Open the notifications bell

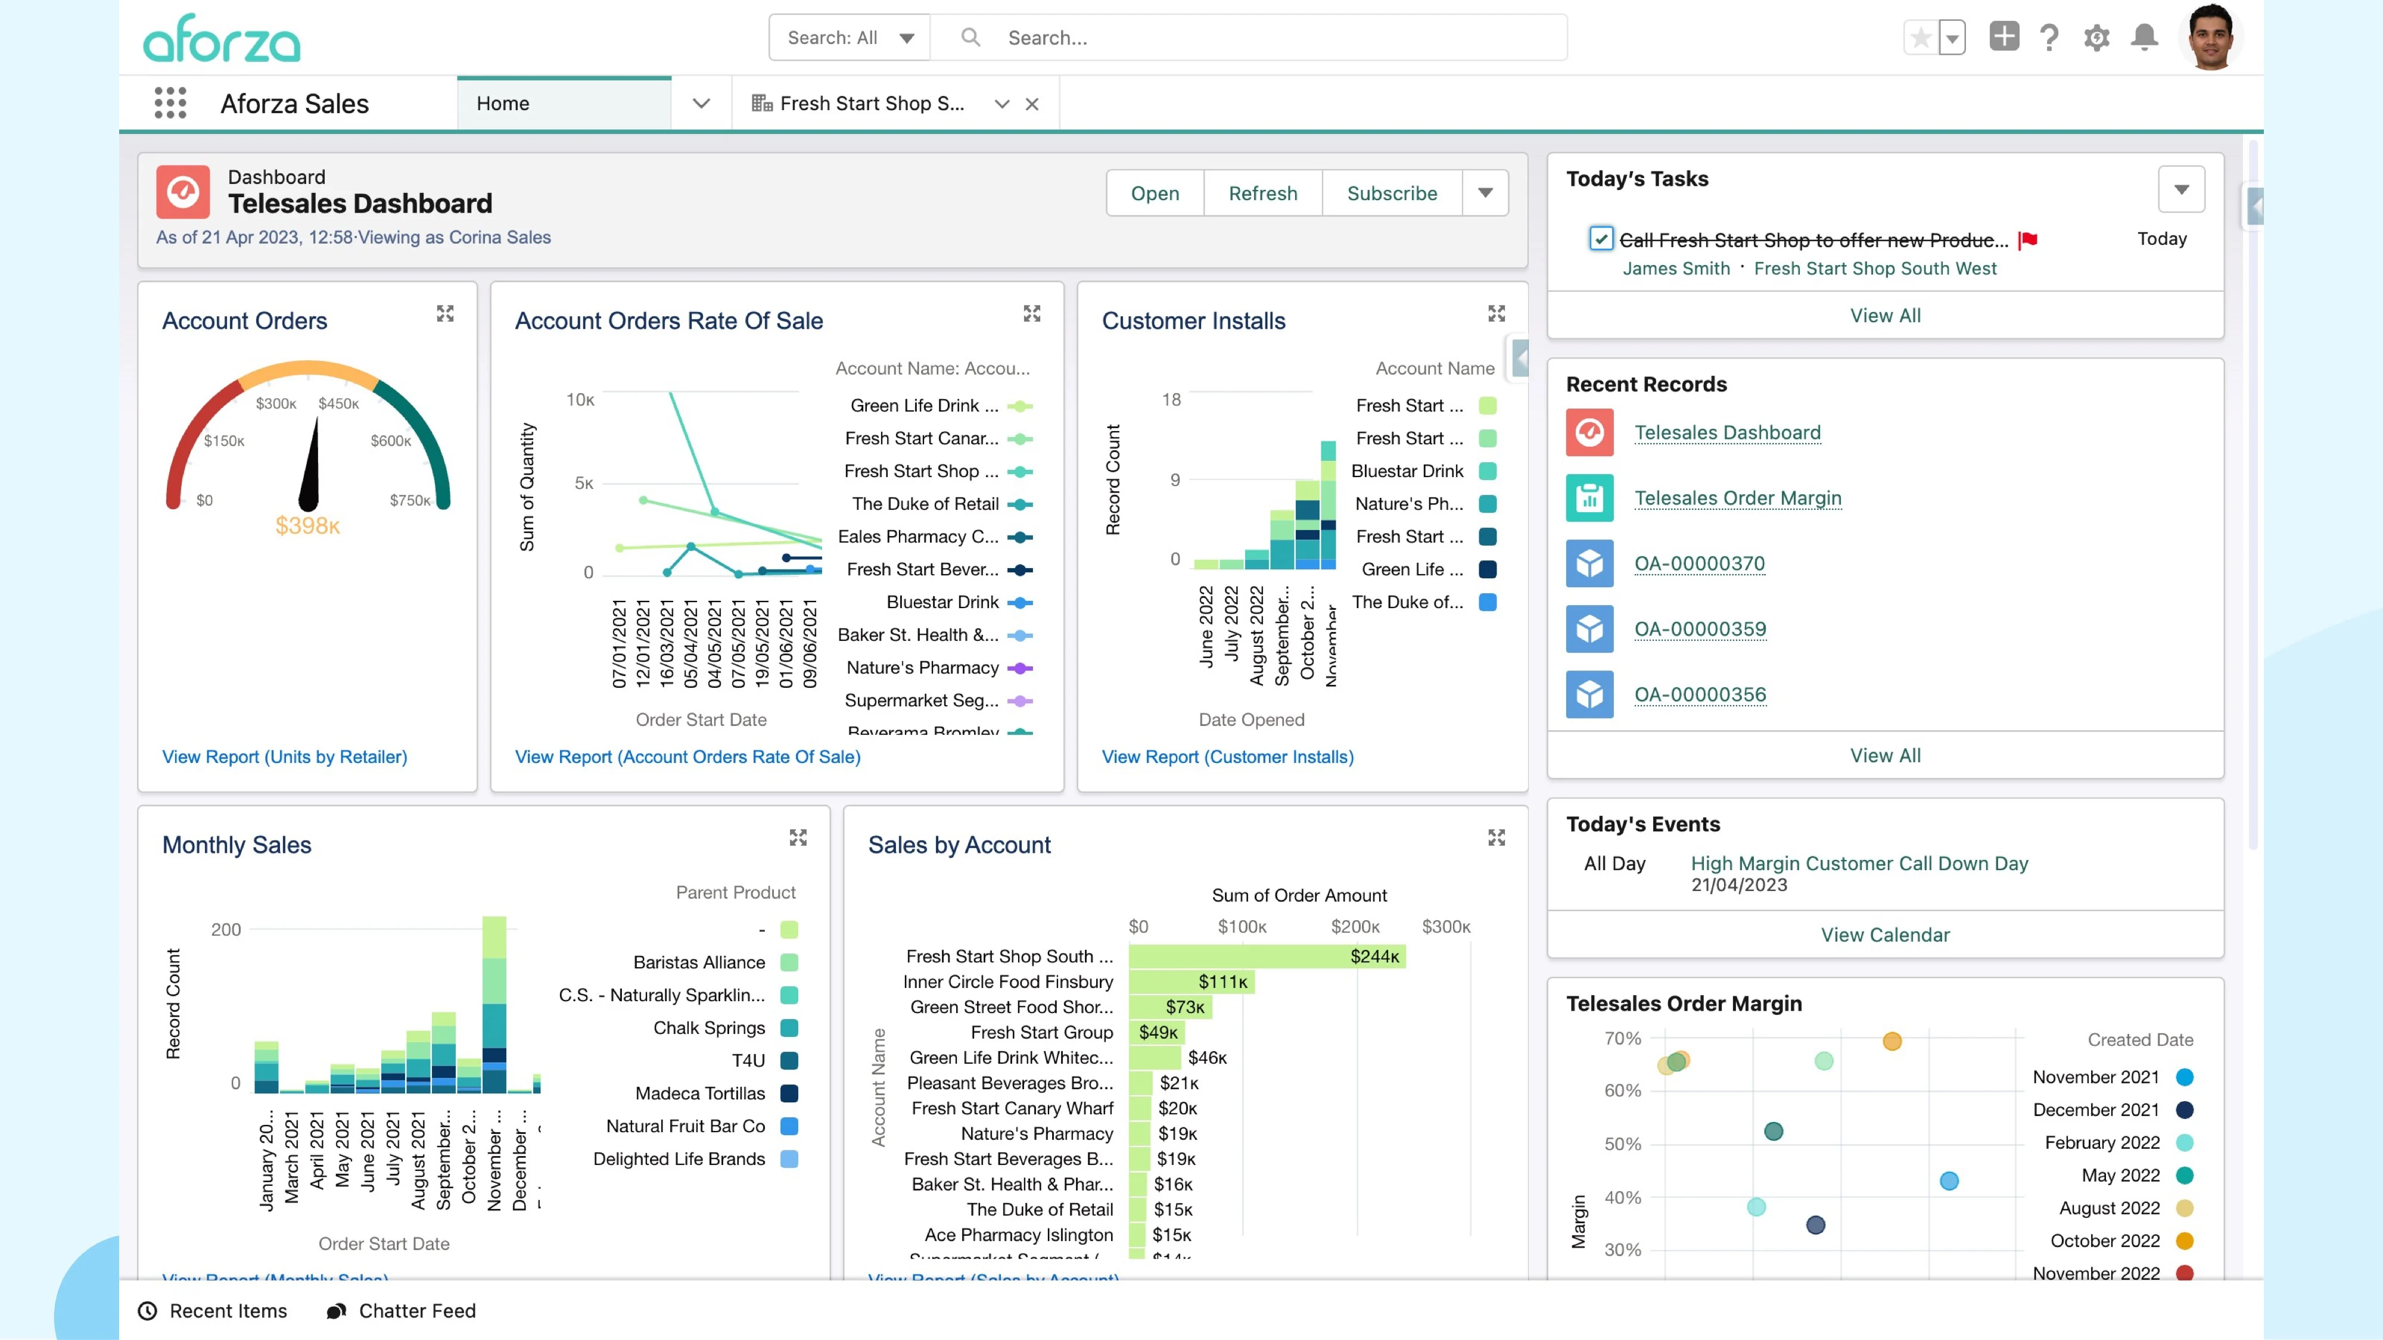2144,38
